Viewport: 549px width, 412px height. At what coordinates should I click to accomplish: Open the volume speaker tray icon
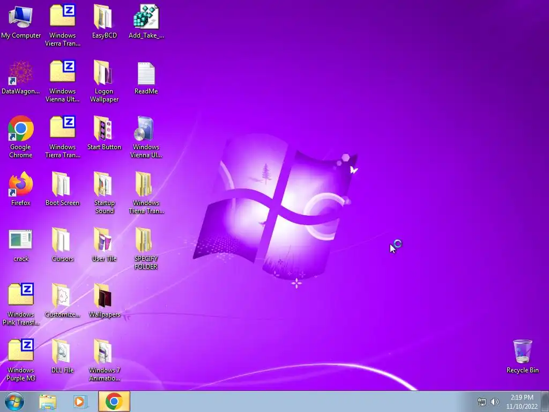pos(494,402)
